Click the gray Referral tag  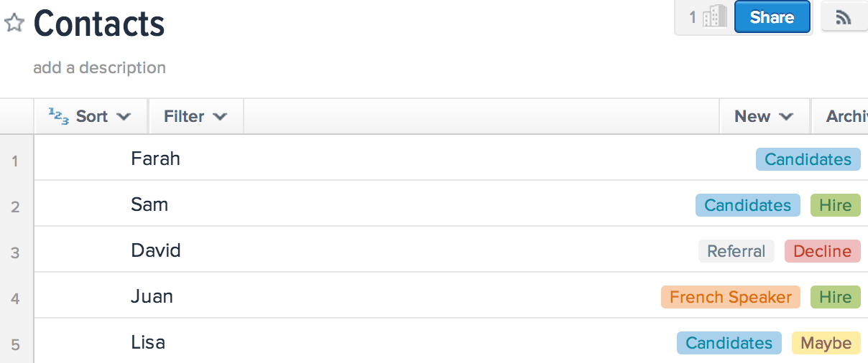click(x=736, y=251)
